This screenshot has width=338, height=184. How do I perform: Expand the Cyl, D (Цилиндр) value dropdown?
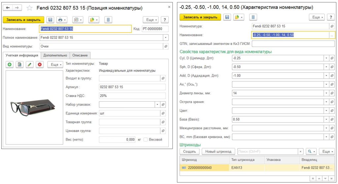click(x=326, y=58)
